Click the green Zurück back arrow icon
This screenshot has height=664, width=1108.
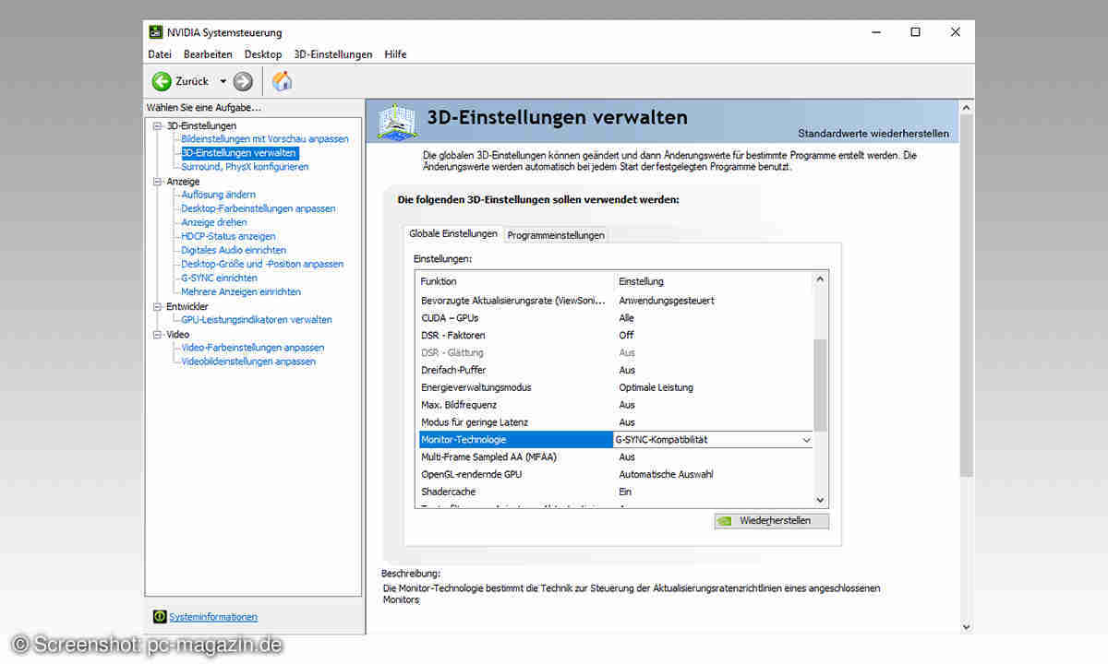tap(162, 81)
